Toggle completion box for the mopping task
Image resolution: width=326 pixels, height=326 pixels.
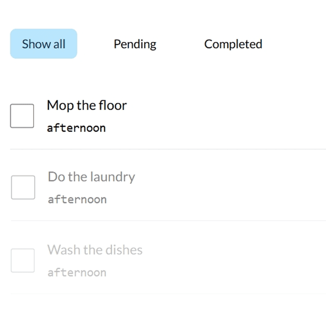[x=22, y=116]
